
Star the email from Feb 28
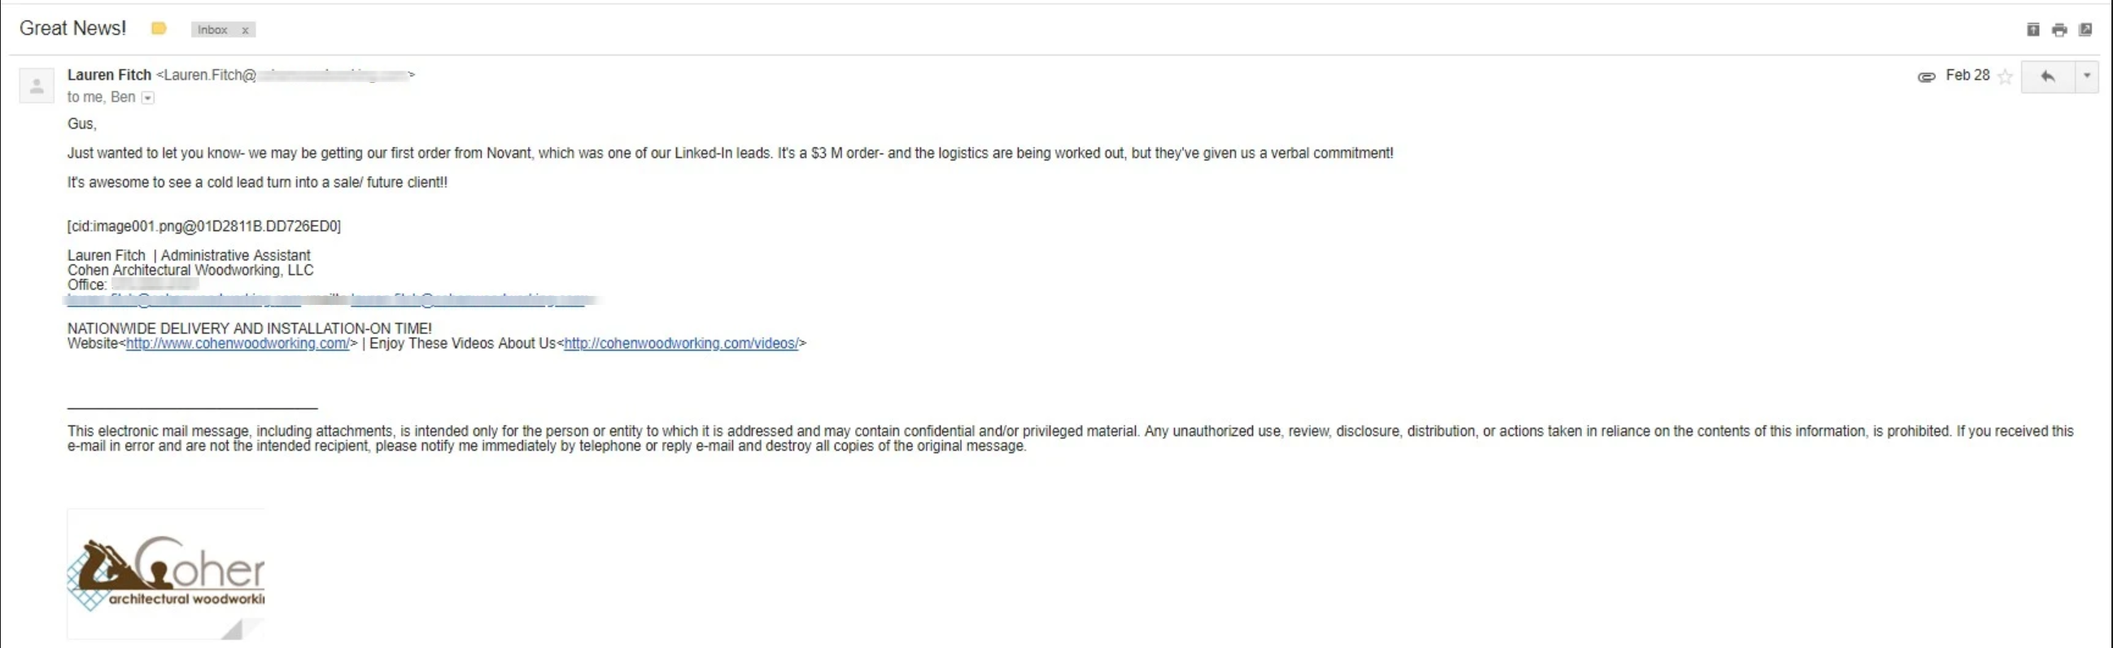point(2005,77)
